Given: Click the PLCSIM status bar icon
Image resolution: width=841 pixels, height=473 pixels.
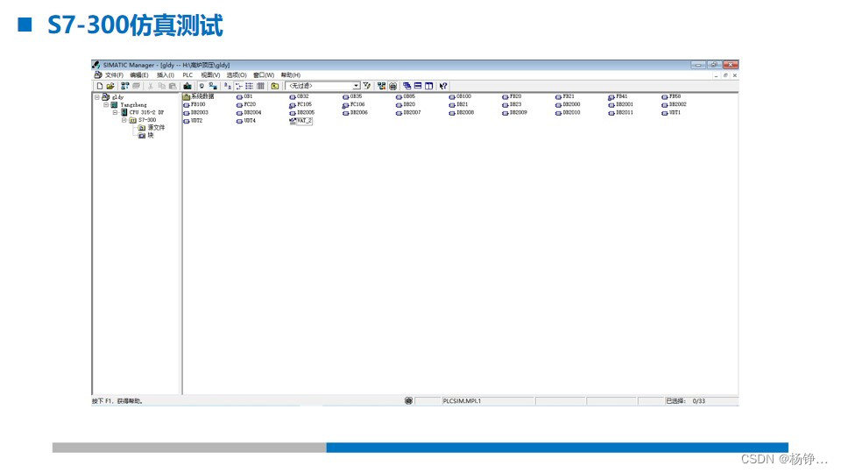Looking at the screenshot, I should coord(408,400).
